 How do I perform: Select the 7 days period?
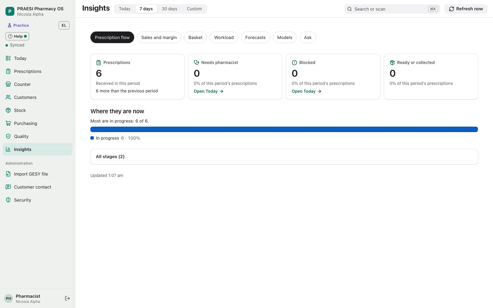[146, 9]
